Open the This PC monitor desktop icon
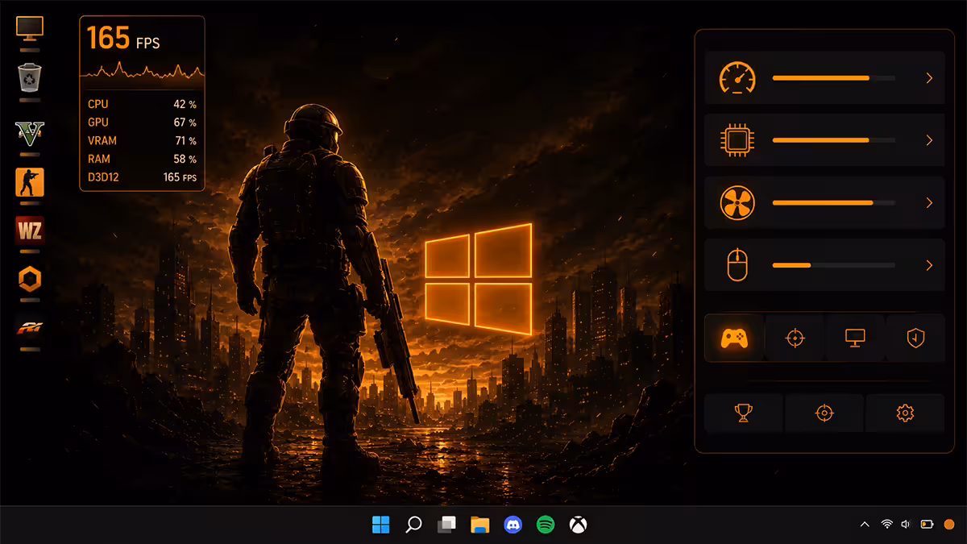This screenshot has height=544, width=967. click(30, 28)
